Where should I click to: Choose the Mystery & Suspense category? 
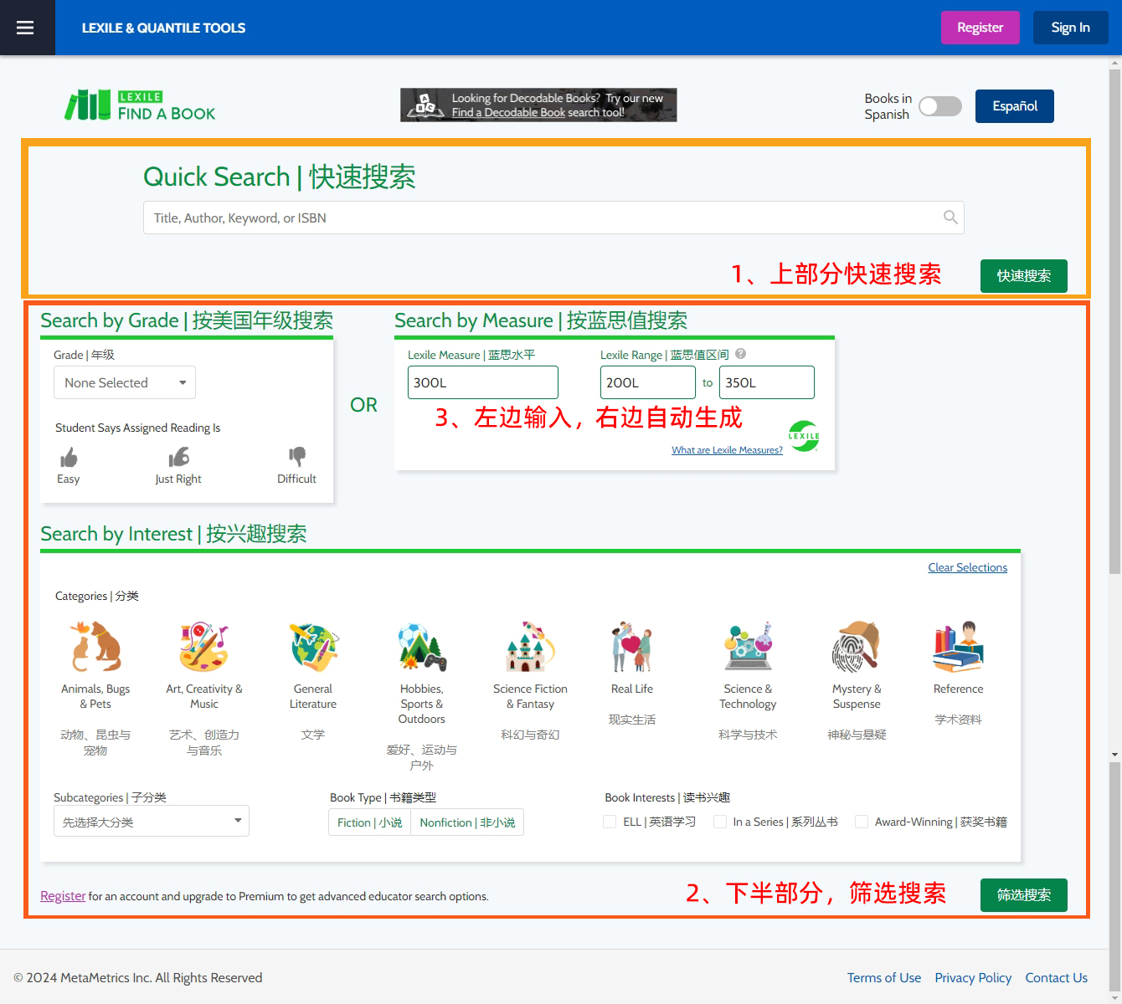coord(856,648)
